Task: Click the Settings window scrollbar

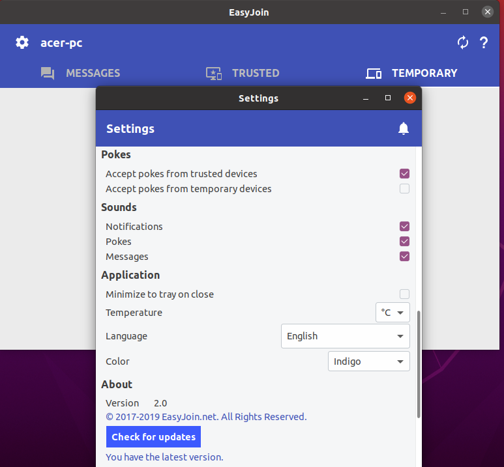Action: [x=419, y=364]
